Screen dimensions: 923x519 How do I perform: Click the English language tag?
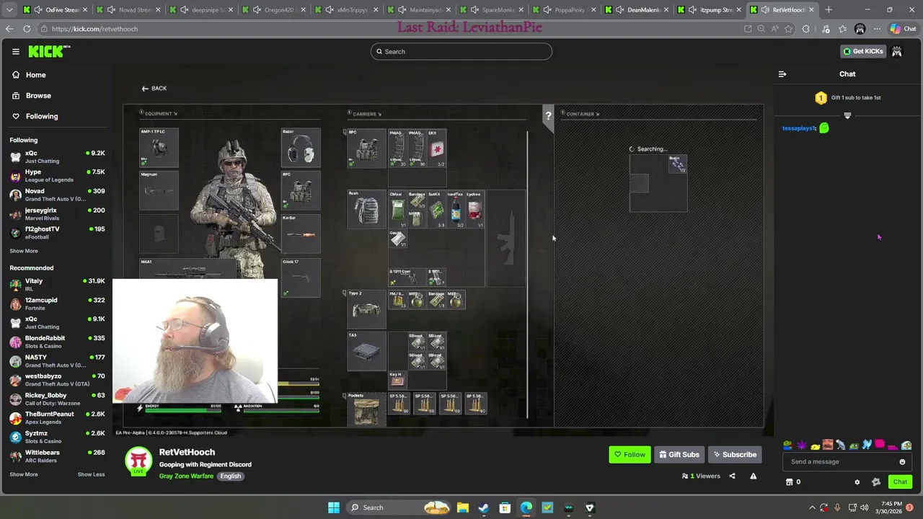click(x=231, y=476)
